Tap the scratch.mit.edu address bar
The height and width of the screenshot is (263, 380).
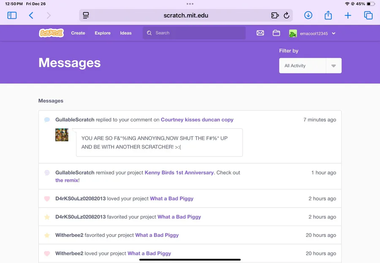tap(186, 16)
